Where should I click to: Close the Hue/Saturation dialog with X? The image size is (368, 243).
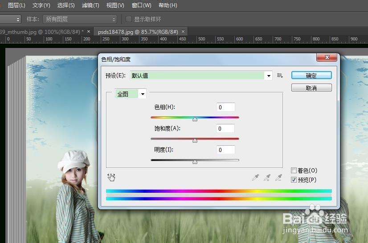coord(327,57)
